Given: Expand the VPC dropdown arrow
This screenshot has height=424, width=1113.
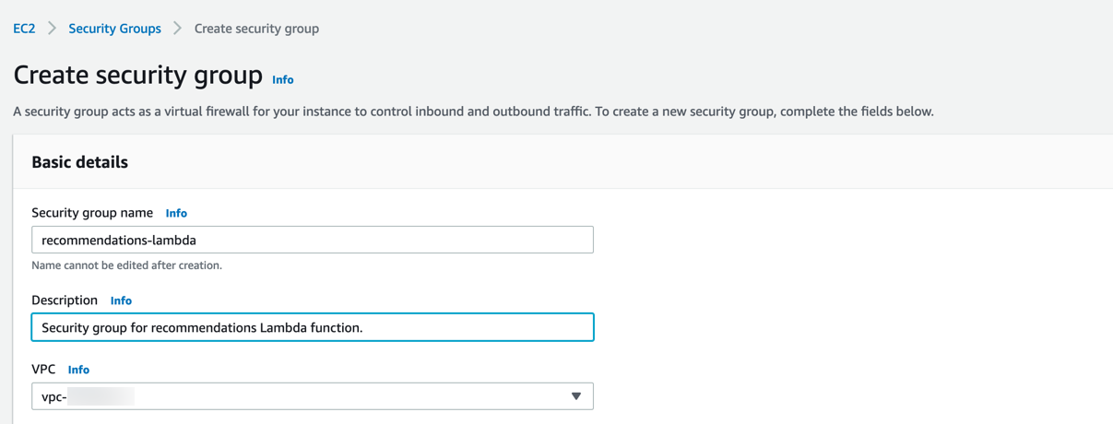Looking at the screenshot, I should pos(575,396).
